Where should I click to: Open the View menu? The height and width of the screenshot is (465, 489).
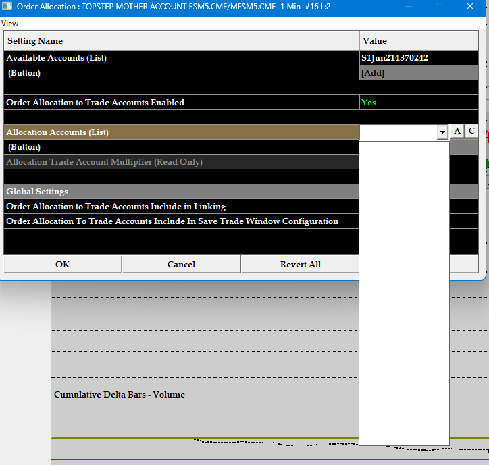click(x=10, y=23)
